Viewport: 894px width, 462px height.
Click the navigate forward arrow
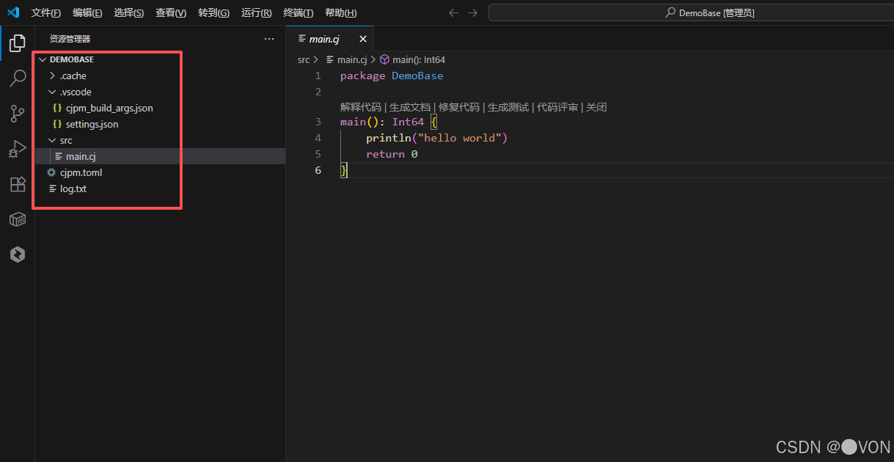pyautogui.click(x=472, y=12)
